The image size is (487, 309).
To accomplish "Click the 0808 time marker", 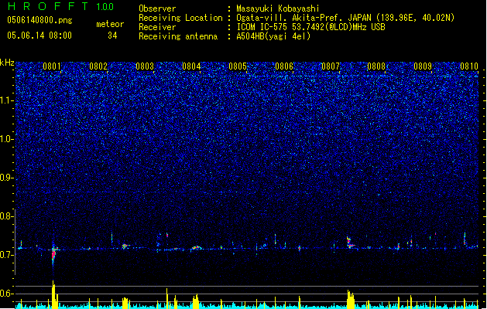I will pyautogui.click(x=376, y=66).
